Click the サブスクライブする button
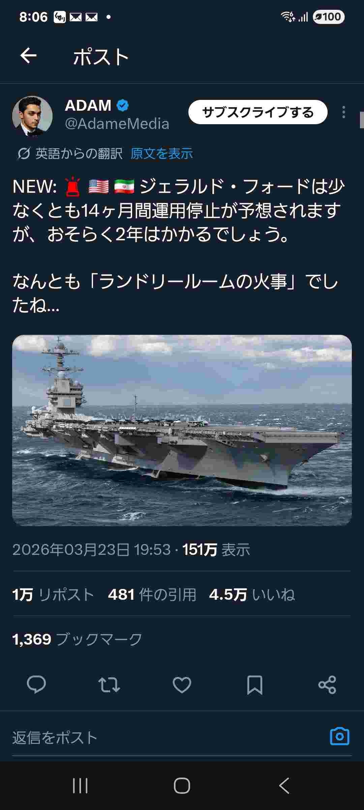The image size is (364, 810). tap(258, 112)
